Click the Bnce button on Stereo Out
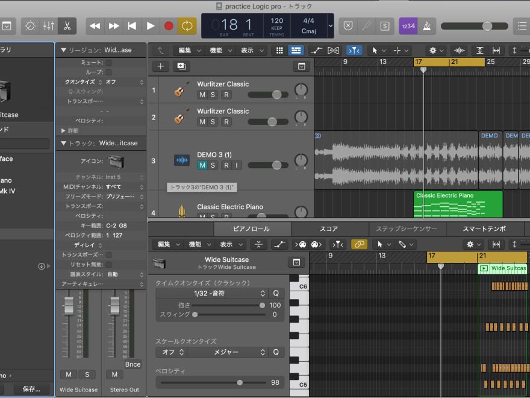This screenshot has height=398, width=530. click(133, 364)
